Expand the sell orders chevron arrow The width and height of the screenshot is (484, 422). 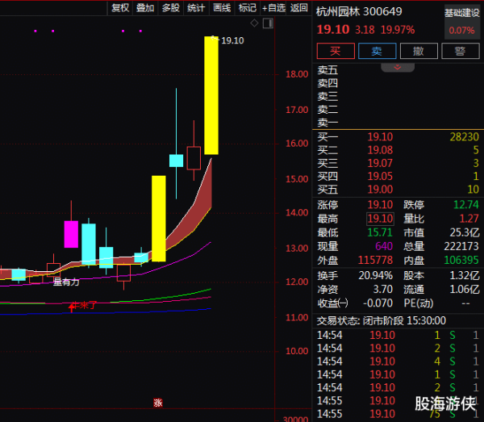pyautogui.click(x=398, y=67)
